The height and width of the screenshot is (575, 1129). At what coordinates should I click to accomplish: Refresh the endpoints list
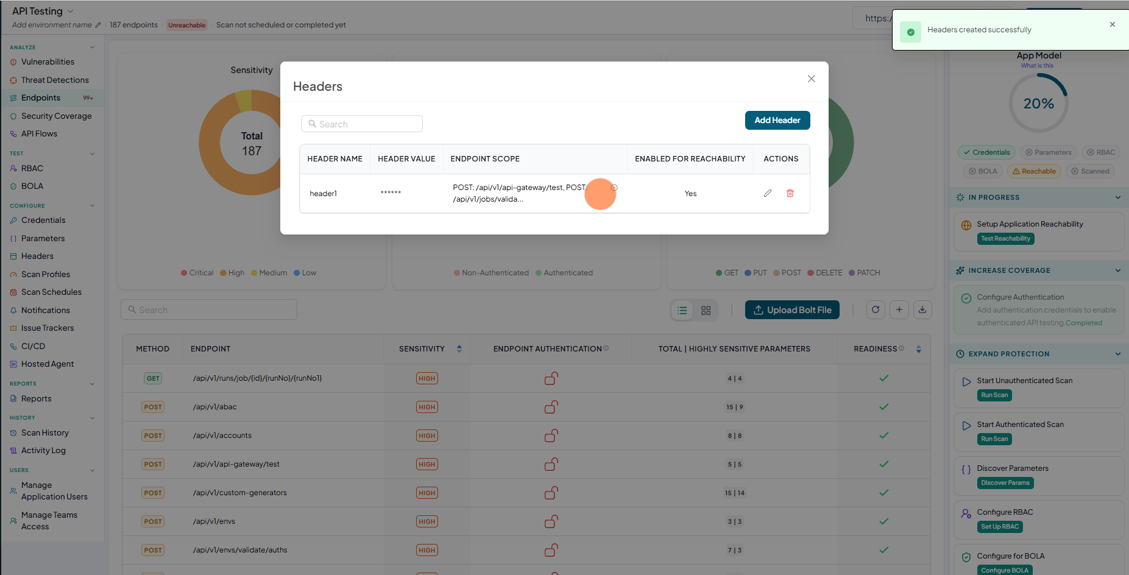point(876,309)
